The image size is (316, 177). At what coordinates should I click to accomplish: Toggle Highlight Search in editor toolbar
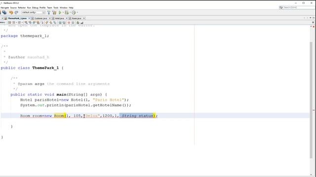pyautogui.click(x=38, y=23)
